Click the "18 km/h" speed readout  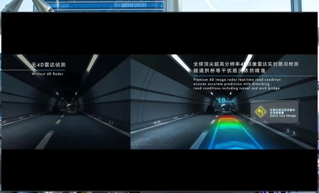226,101
